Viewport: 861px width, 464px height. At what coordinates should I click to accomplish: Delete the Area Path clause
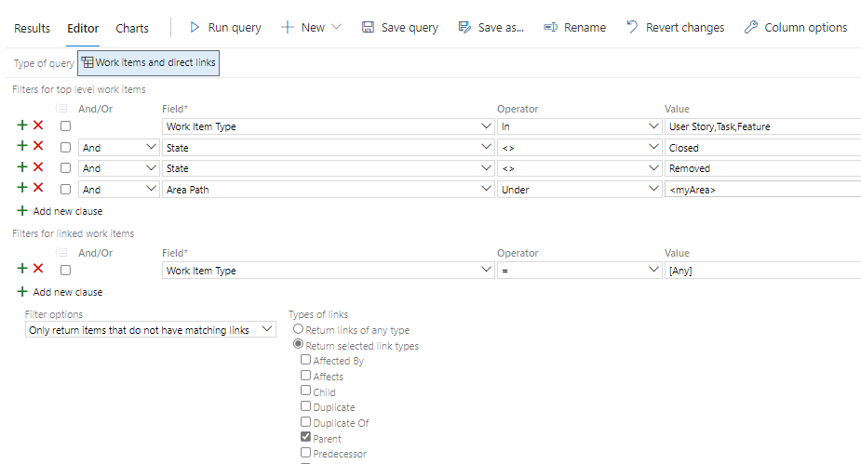click(38, 188)
